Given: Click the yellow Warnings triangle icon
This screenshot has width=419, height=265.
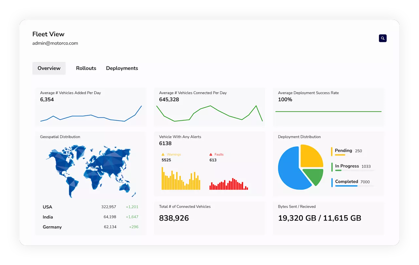Looking at the screenshot, I should 163,154.
